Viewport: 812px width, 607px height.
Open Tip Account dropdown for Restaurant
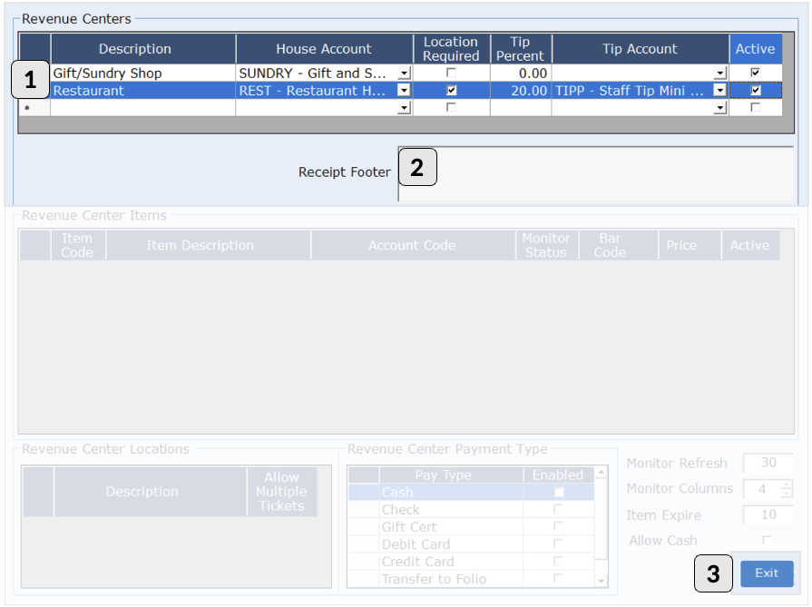tap(720, 91)
